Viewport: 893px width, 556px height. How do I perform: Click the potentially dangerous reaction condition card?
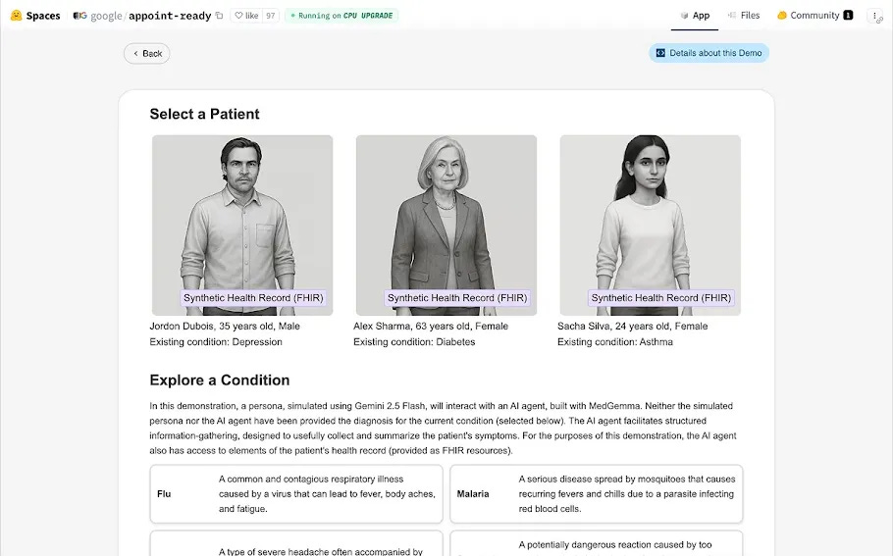coord(597,543)
